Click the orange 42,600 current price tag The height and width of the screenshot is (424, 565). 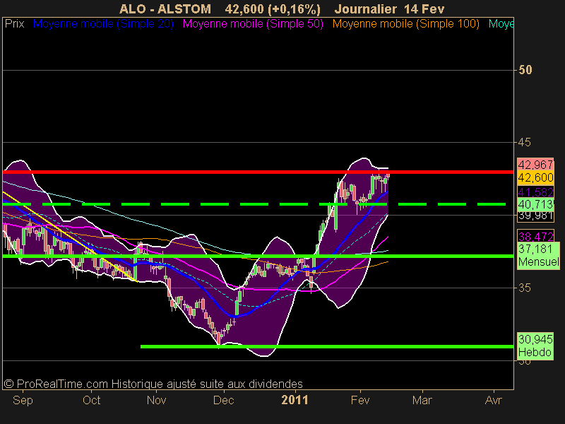(535, 178)
